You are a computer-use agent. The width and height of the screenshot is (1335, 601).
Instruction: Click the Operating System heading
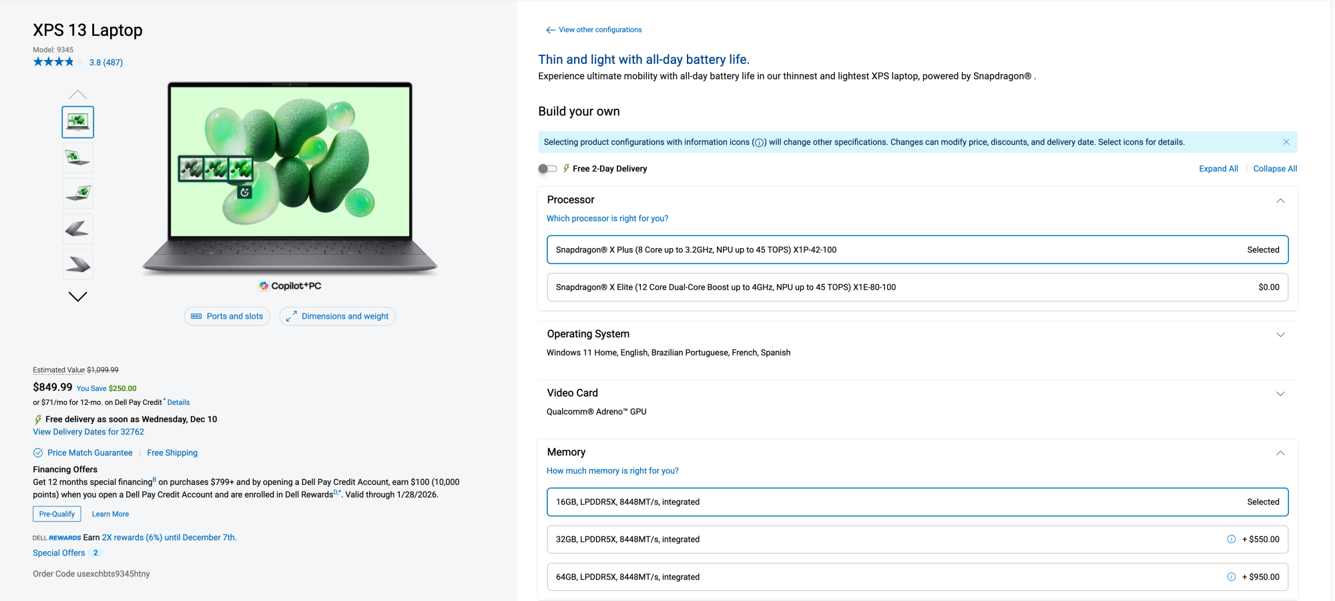(x=588, y=334)
